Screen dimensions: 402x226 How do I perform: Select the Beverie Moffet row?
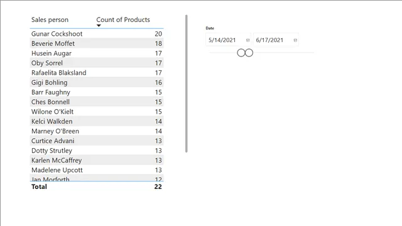(x=97, y=43)
